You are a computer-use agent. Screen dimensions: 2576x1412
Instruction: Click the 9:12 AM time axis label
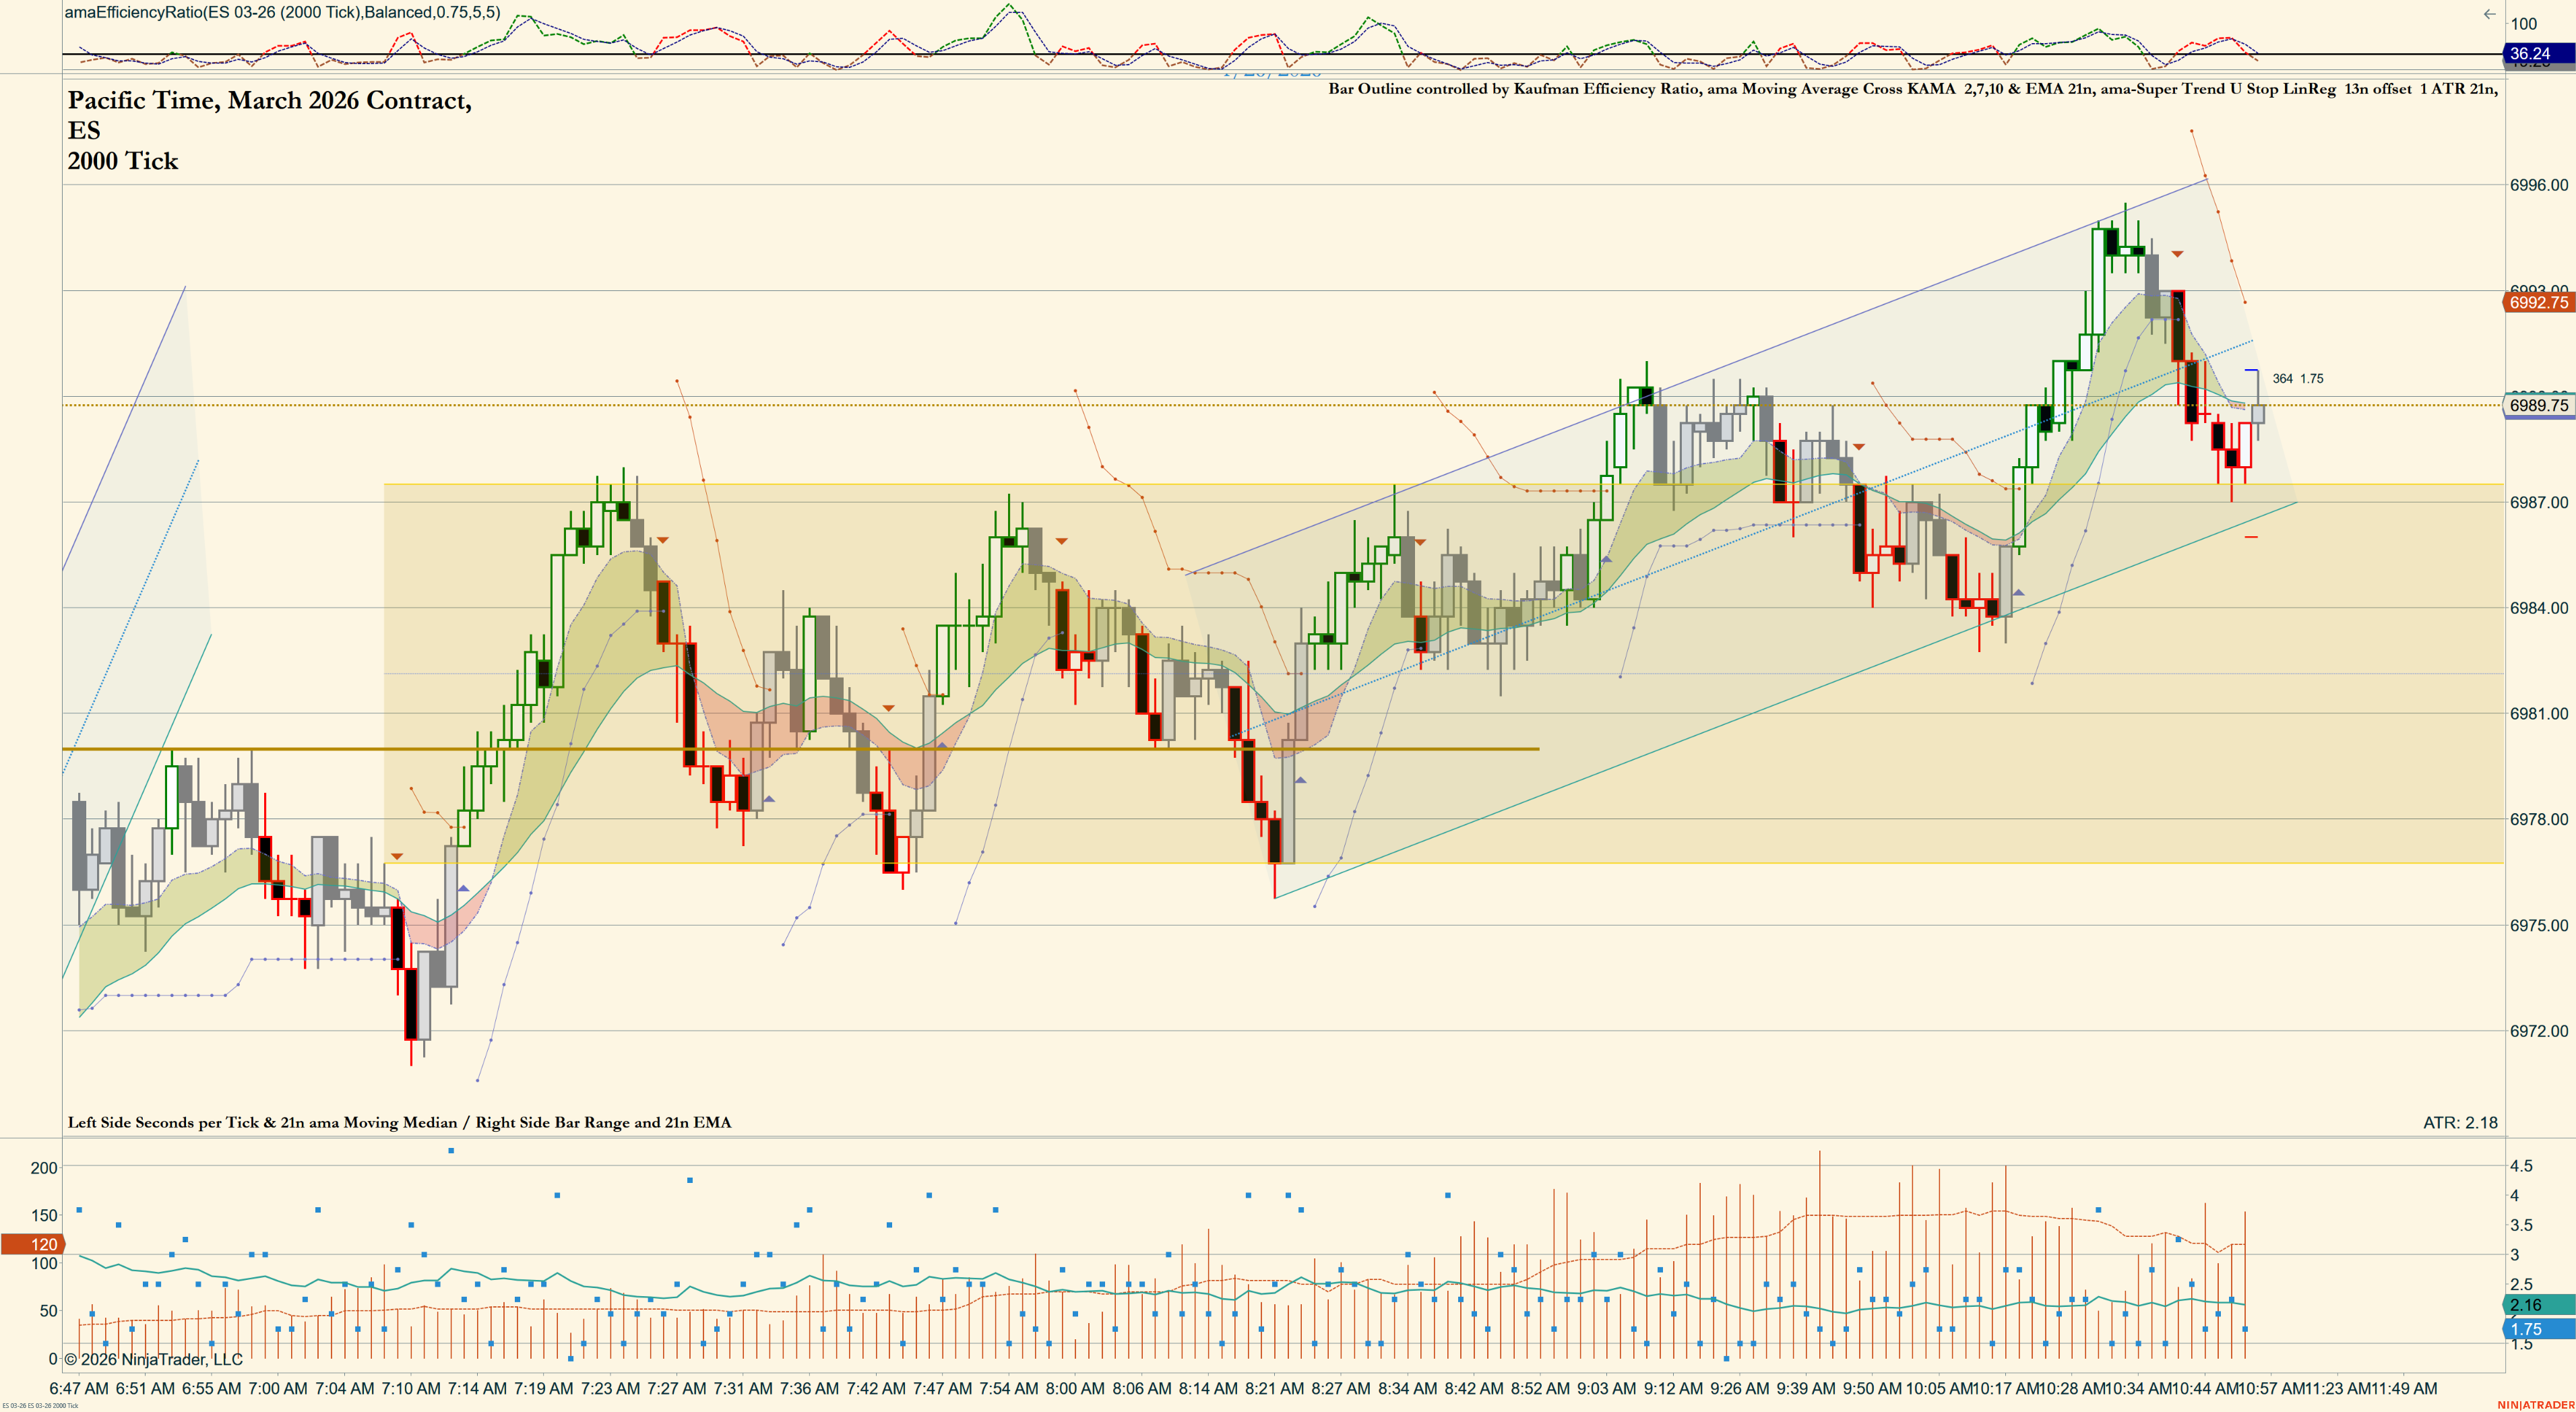pos(1673,1389)
